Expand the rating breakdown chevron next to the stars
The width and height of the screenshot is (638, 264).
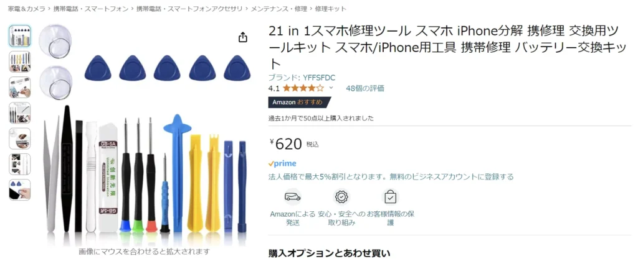pyautogui.click(x=331, y=88)
